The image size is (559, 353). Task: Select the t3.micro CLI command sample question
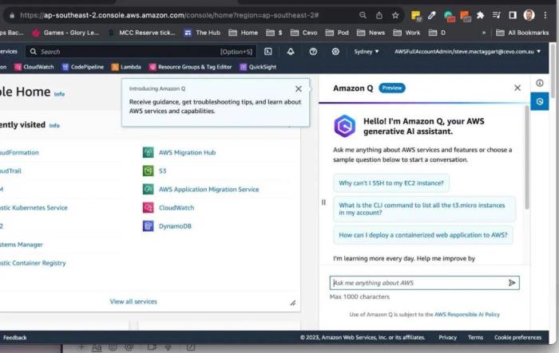[x=424, y=209]
